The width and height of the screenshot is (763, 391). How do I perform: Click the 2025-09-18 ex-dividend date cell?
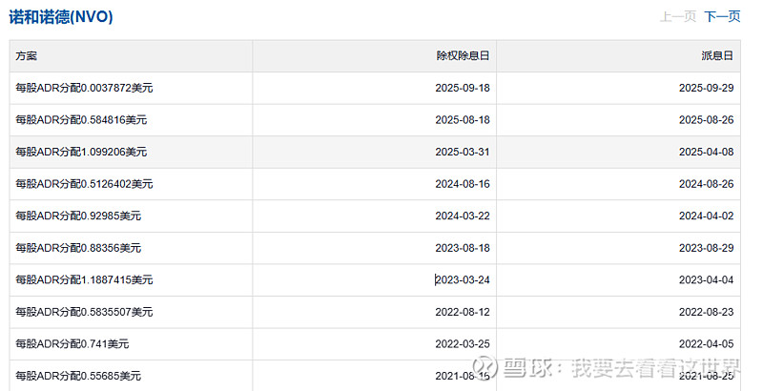point(462,88)
